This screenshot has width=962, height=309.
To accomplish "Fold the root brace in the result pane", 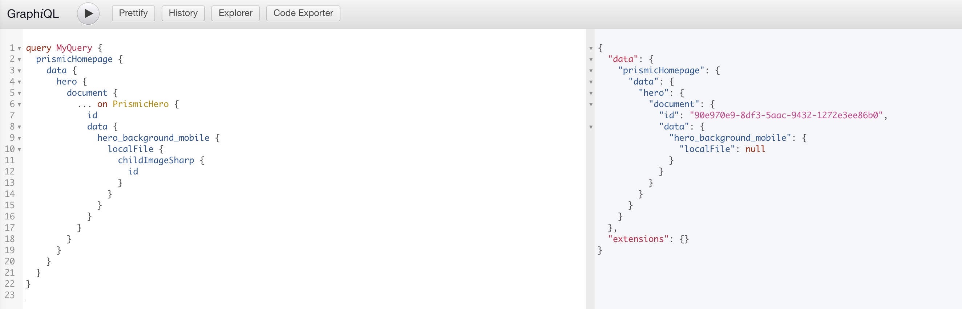I will pyautogui.click(x=591, y=49).
